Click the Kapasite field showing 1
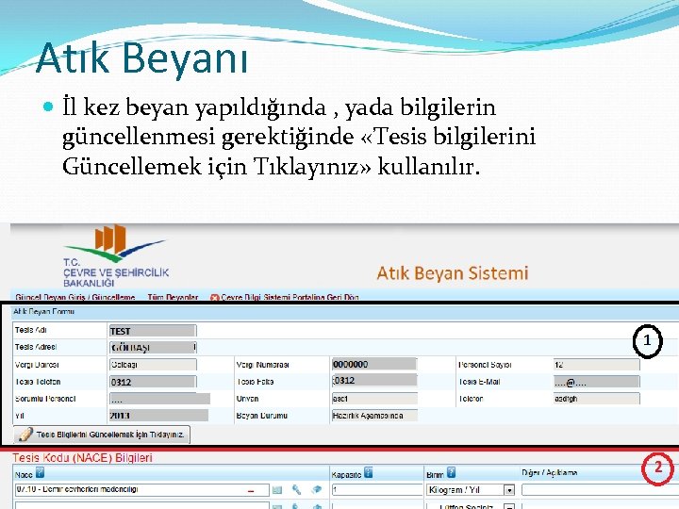679x509 pixels. [x=377, y=490]
